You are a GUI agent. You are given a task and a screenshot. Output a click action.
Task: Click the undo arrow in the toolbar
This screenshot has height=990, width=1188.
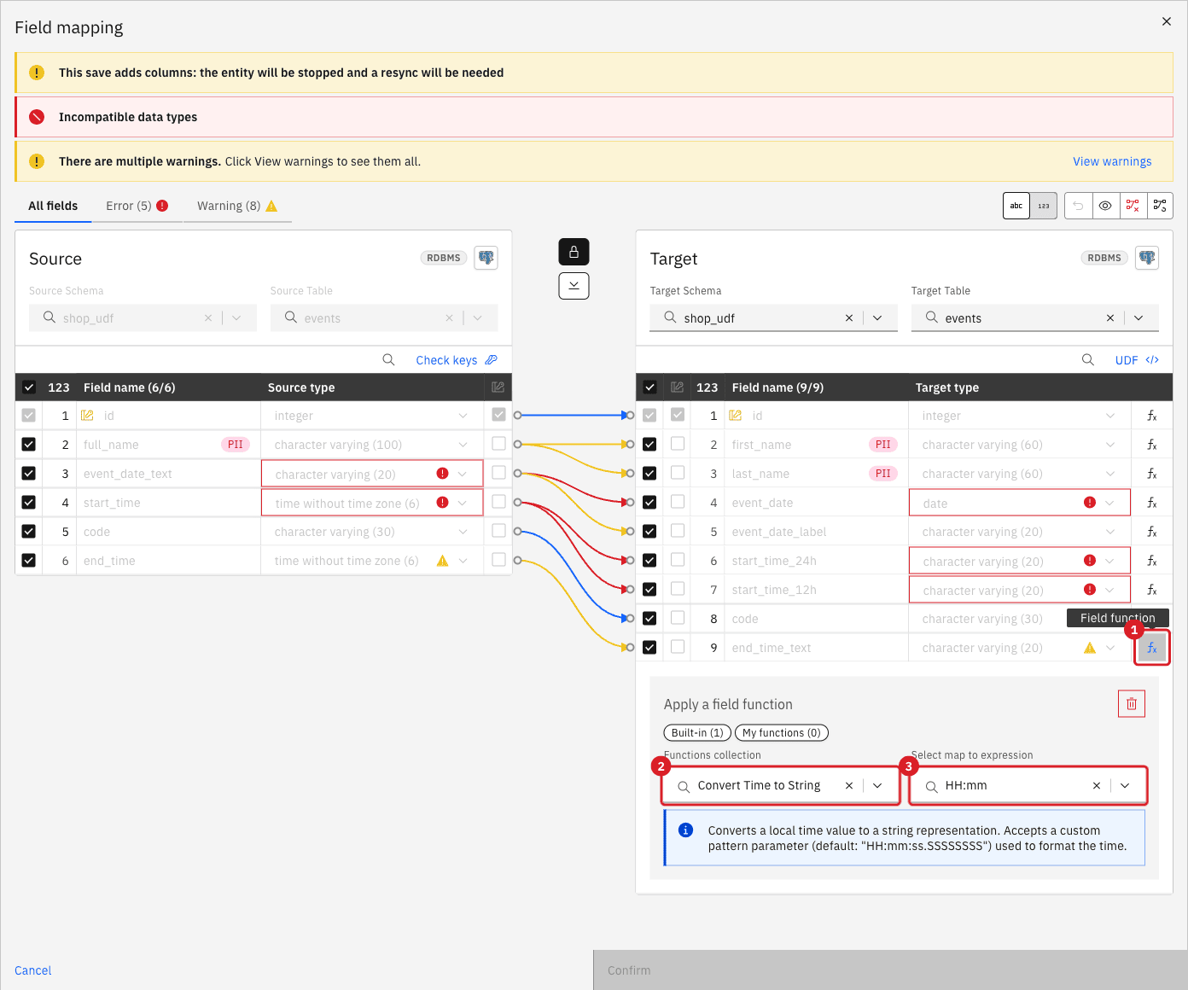(1078, 206)
